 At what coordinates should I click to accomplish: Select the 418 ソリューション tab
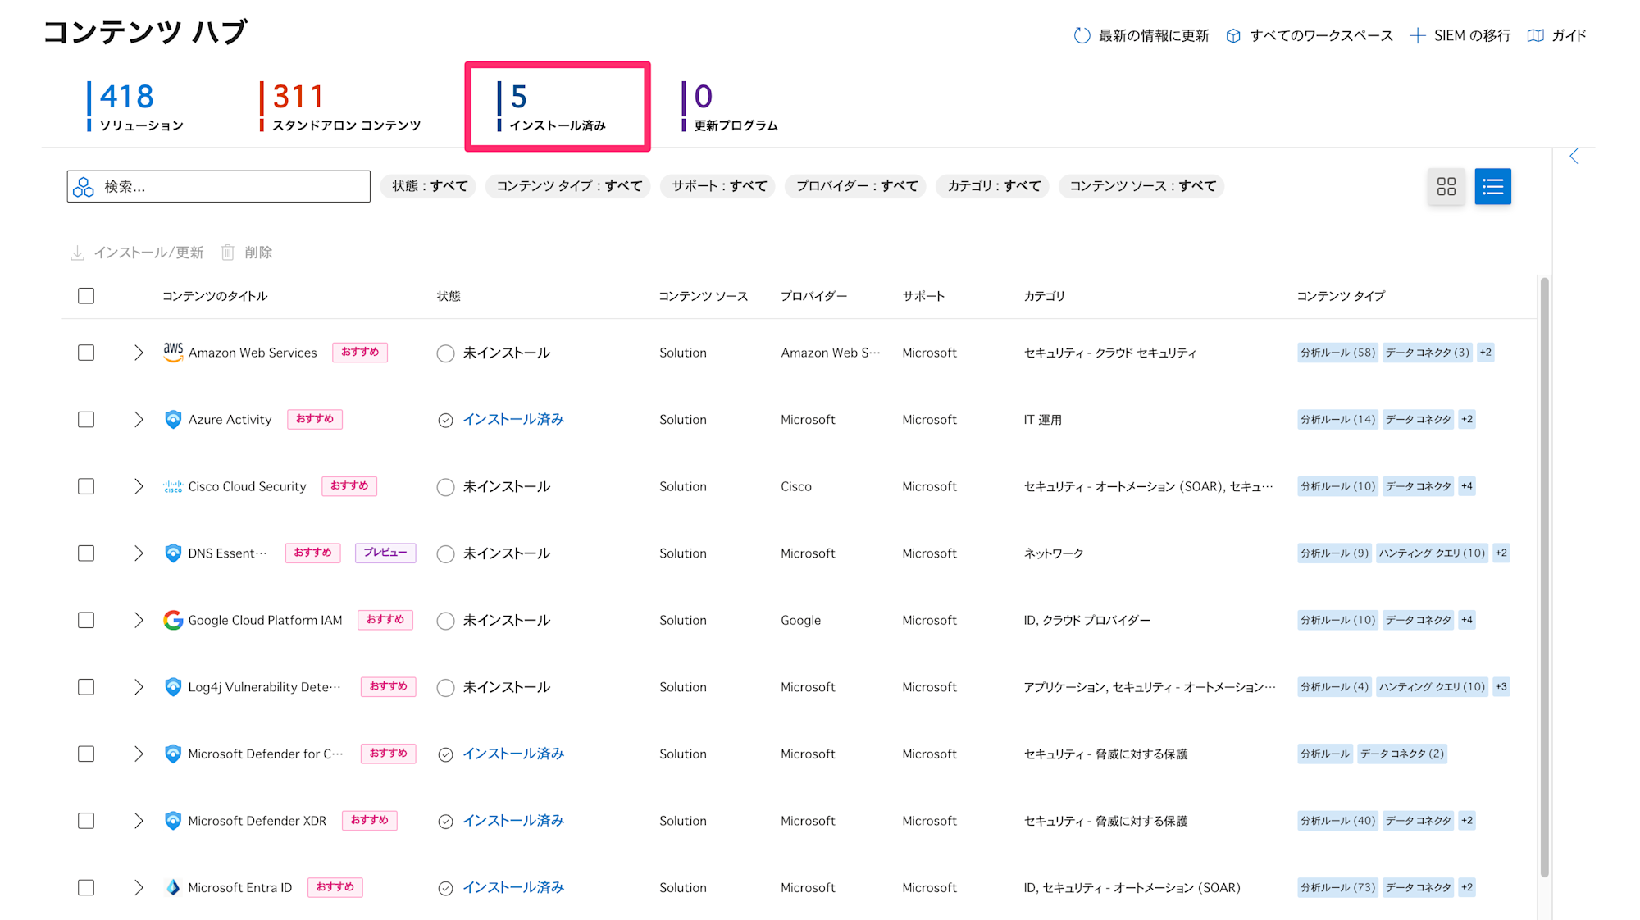click(135, 107)
